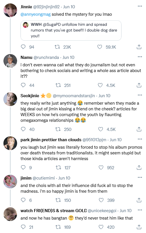Retweet Namu's tweet with 251 retweets
Viewport: 146px width, 233px height.
tap(58, 85)
